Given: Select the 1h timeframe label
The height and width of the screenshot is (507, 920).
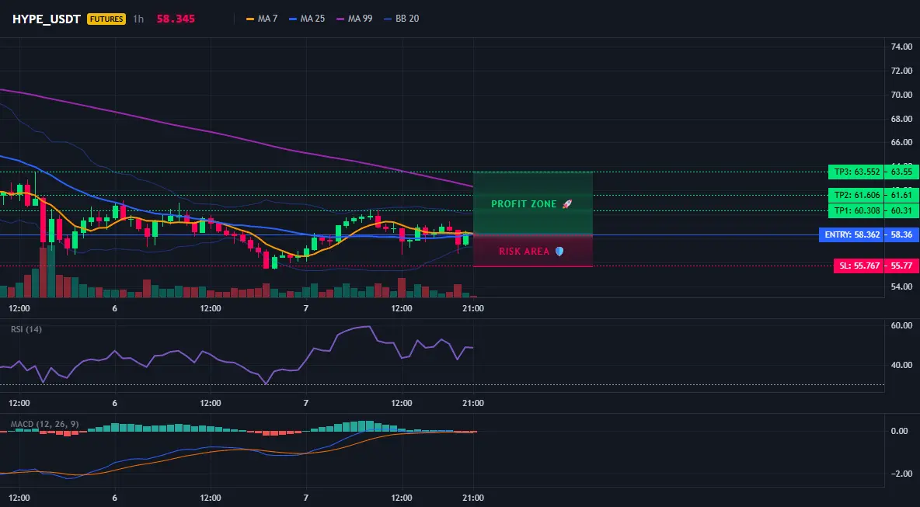Looking at the screenshot, I should (138, 19).
